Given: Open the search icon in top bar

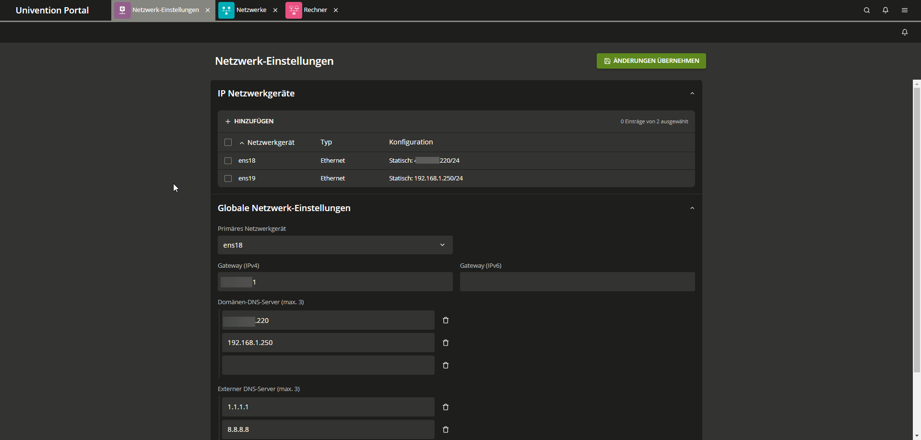Looking at the screenshot, I should click(866, 10).
